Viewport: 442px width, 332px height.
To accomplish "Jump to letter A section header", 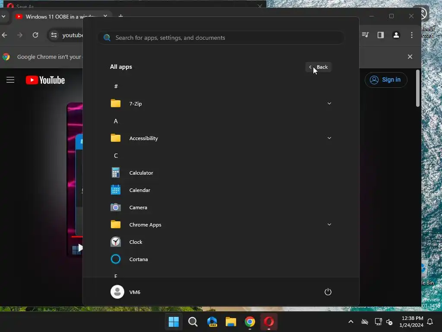I will pos(116,121).
